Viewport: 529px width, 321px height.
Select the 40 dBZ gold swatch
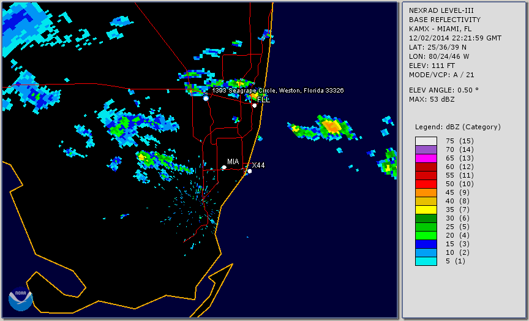pyautogui.click(x=426, y=201)
